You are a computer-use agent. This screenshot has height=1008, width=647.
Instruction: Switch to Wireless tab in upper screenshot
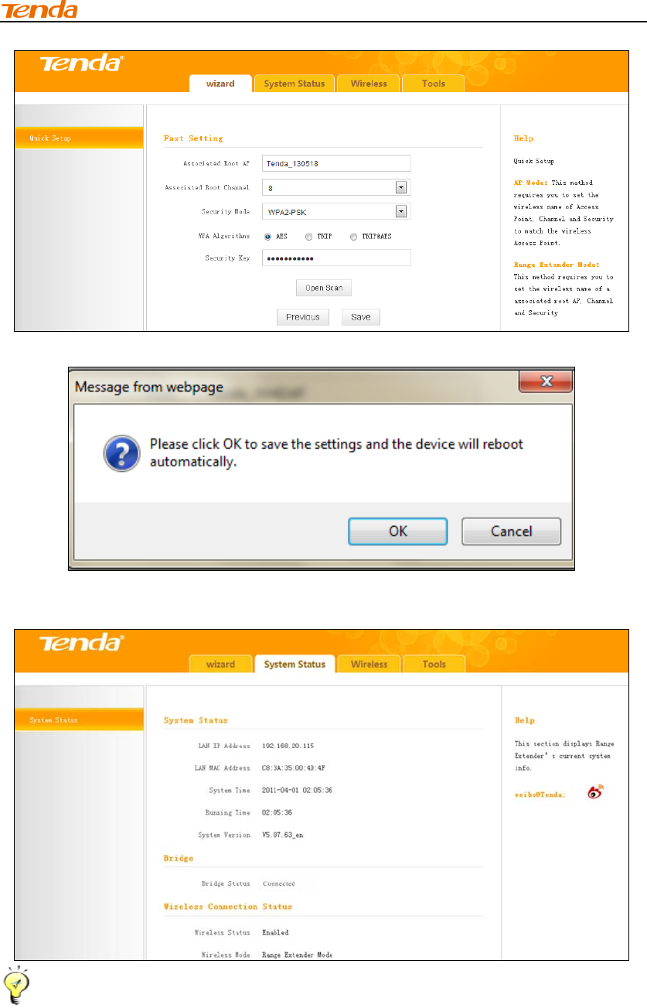tap(368, 84)
